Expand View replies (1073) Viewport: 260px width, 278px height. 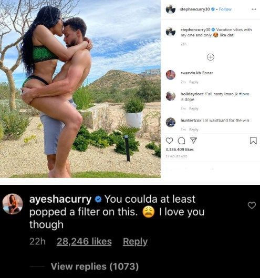click(95, 266)
